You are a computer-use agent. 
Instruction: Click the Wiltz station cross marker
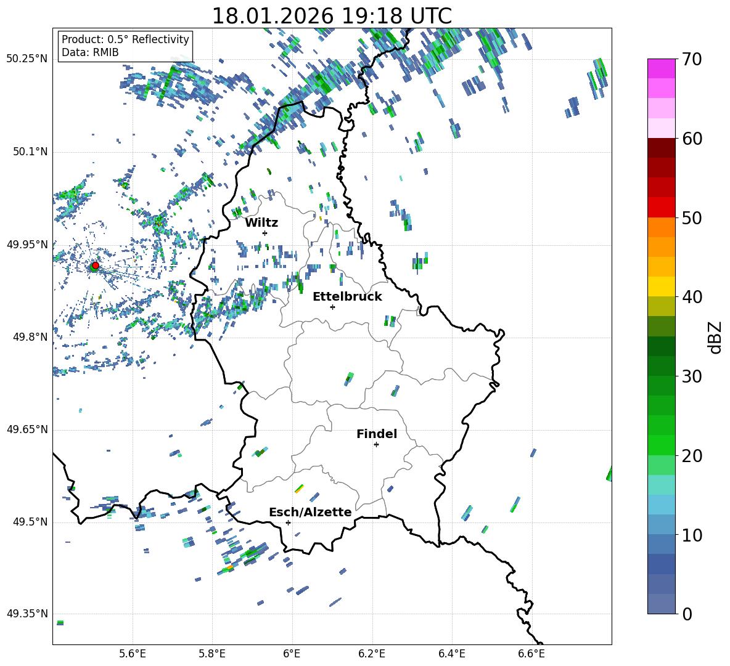[x=265, y=233]
